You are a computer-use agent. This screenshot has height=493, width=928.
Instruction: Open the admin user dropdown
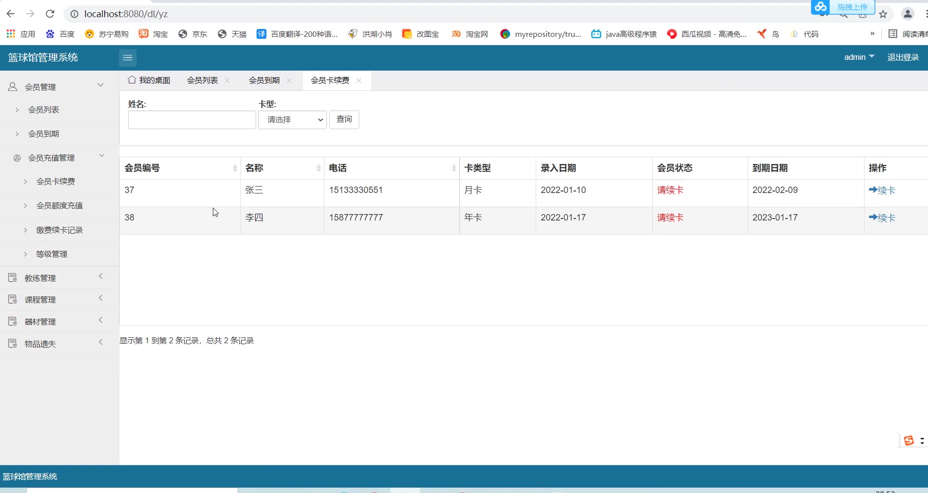pyautogui.click(x=859, y=57)
